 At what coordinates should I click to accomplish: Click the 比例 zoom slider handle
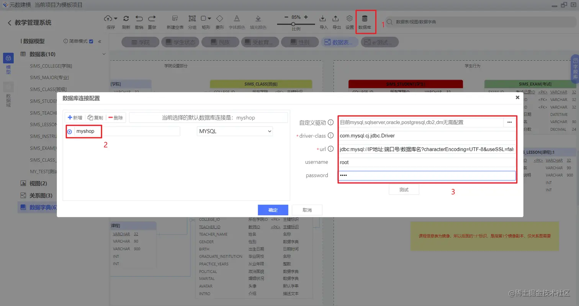[x=294, y=24]
